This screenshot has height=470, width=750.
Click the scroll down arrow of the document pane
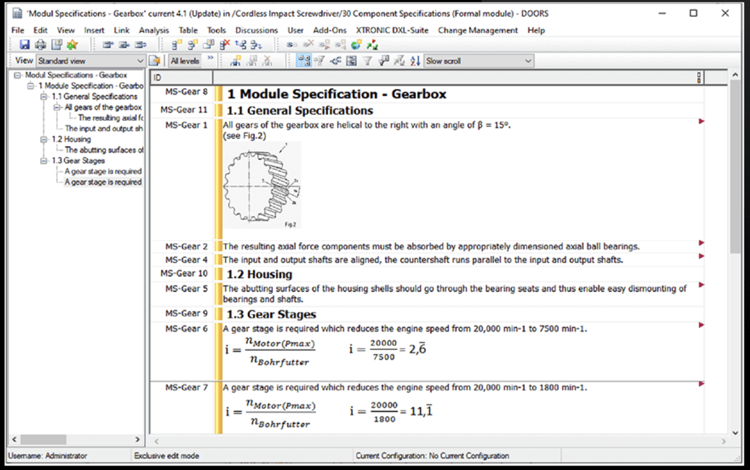[x=735, y=433]
